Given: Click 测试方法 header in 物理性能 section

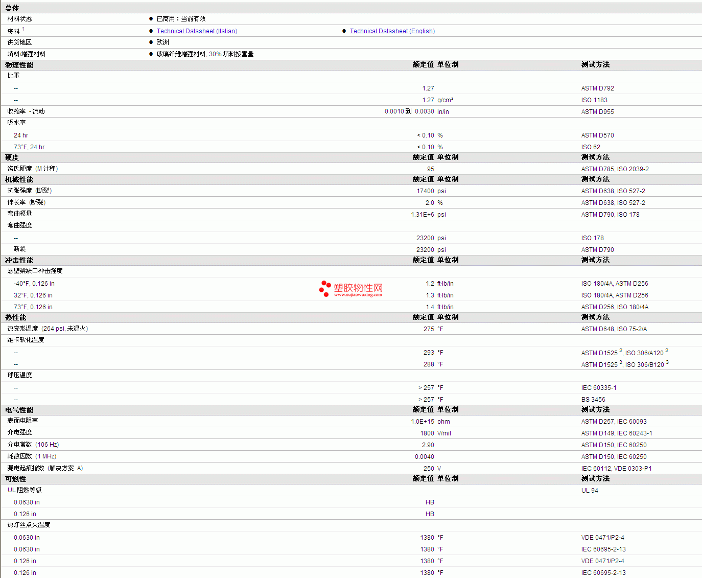Looking at the screenshot, I should (595, 64).
